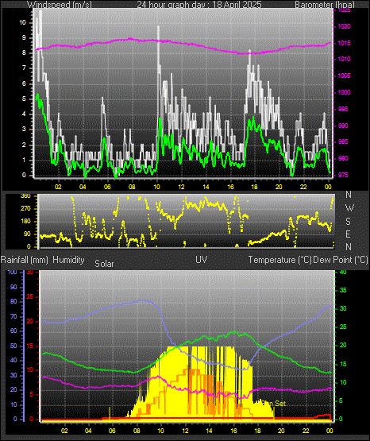This screenshot has width=370, height=441.
Task: Click the 180 wind direction degree label
Action: 26,222
